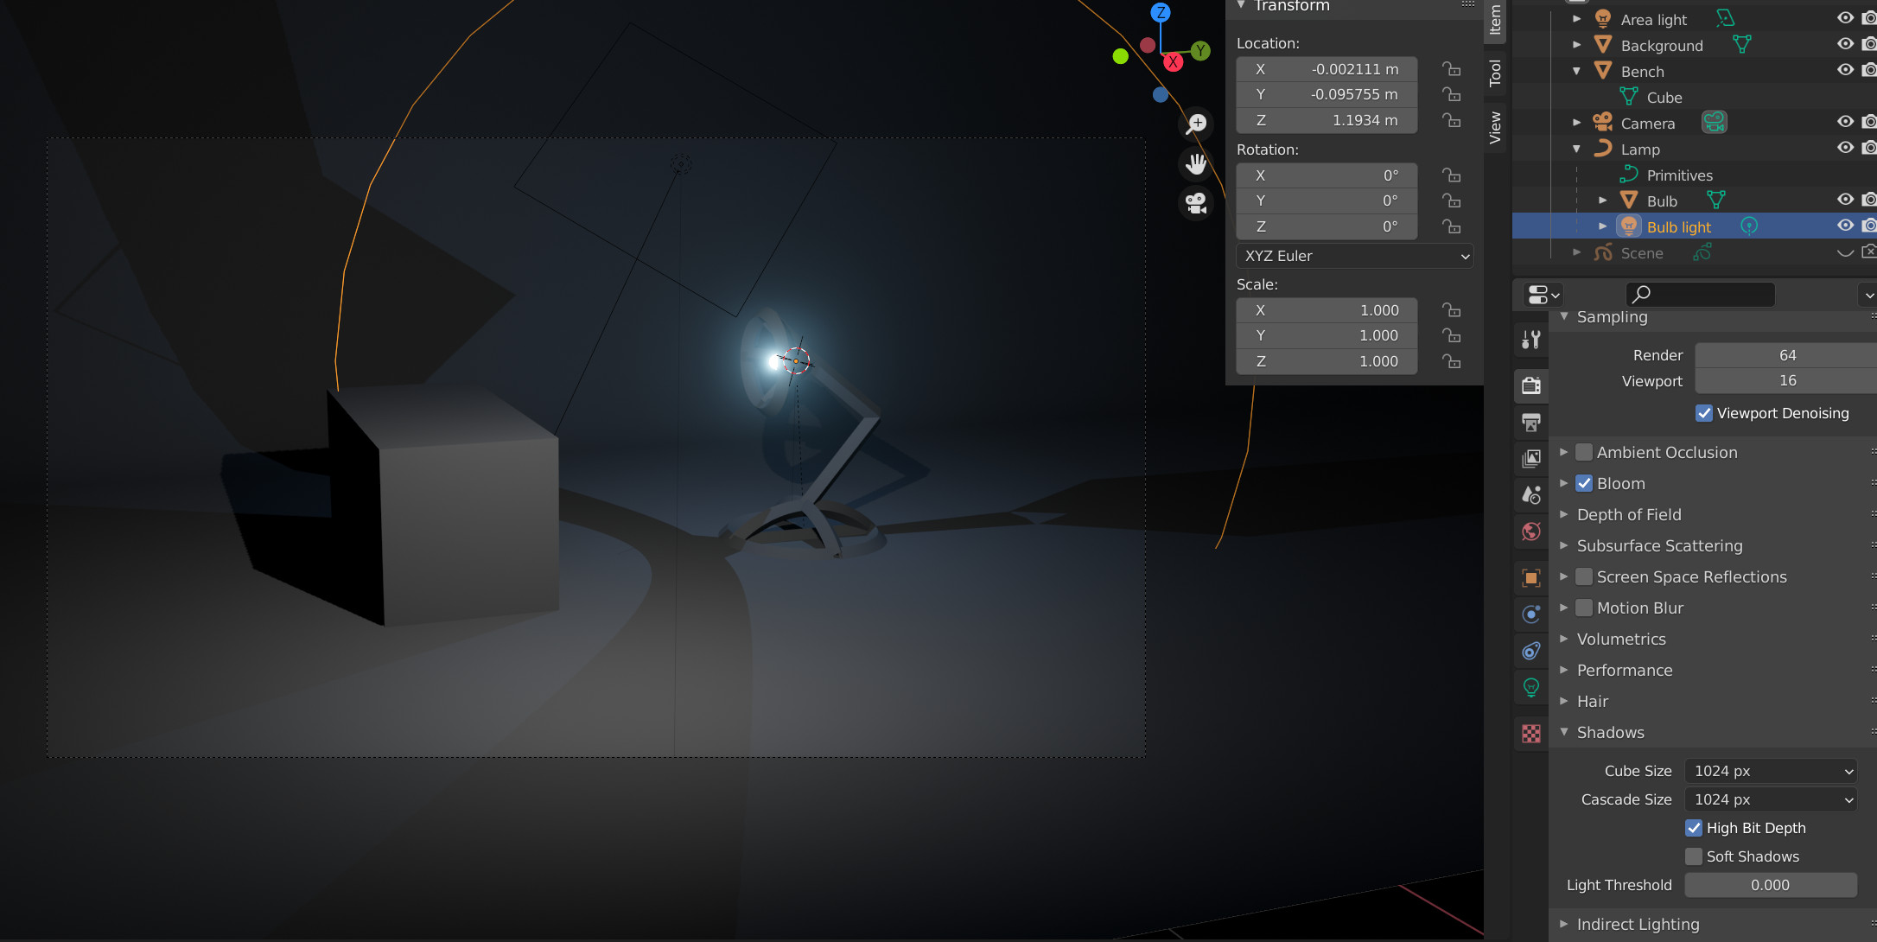Collapse the Lamp collection
This screenshot has width=1877, height=942.
point(1576,149)
